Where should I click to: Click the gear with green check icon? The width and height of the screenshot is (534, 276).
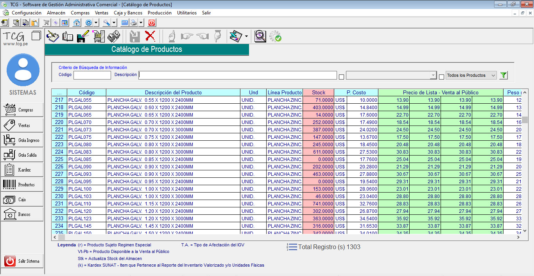[275, 37]
